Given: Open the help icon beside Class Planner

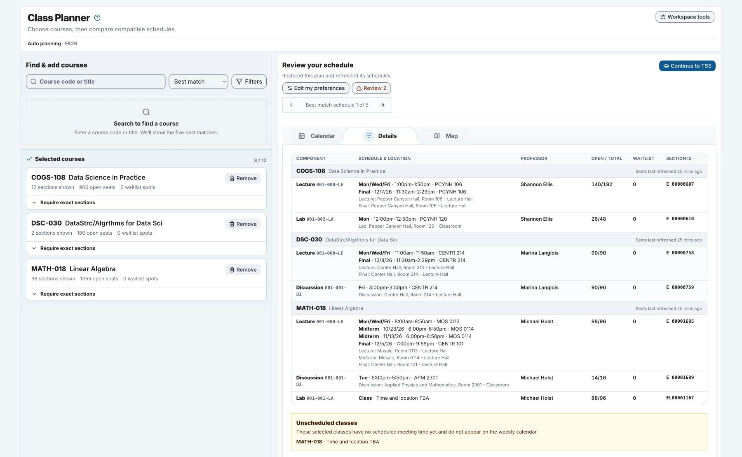Looking at the screenshot, I should pos(97,18).
